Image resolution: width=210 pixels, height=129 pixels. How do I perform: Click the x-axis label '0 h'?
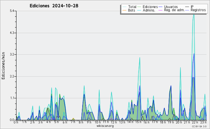[x=16, y=122]
